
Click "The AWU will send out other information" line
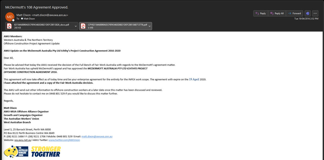point(83,90)
